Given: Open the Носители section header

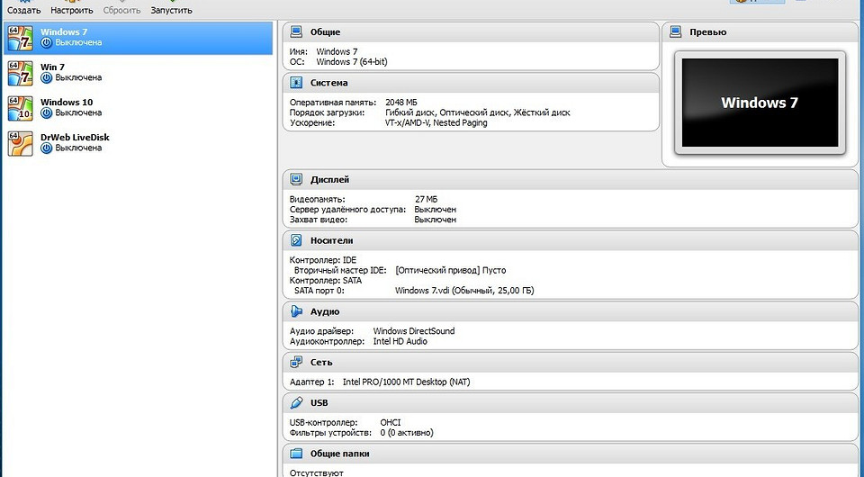Looking at the screenshot, I should [x=571, y=240].
